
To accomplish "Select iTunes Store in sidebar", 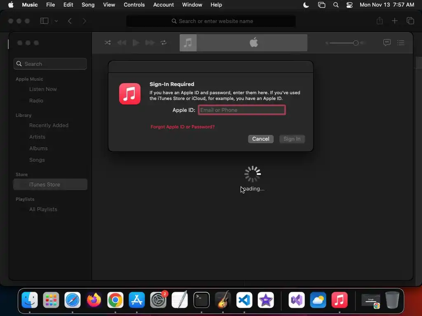I will [50, 184].
